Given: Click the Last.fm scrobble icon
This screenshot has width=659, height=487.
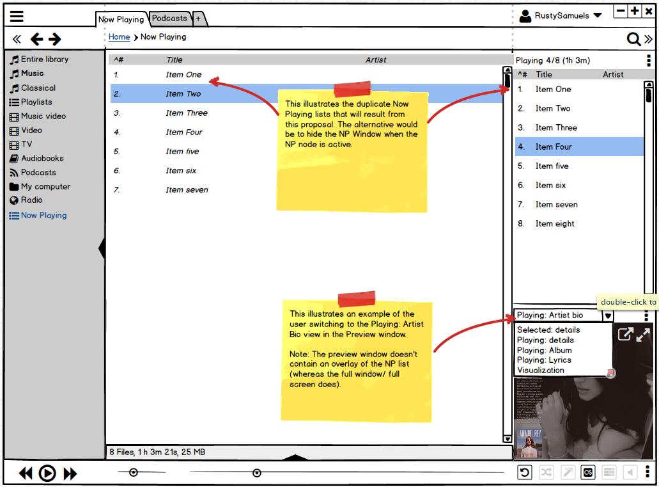Looking at the screenshot, I should click(x=587, y=473).
